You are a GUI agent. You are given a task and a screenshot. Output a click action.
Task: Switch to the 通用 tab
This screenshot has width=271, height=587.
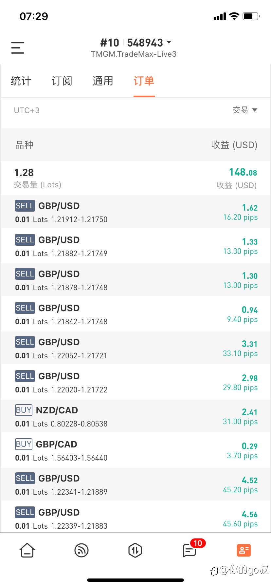[x=103, y=81]
